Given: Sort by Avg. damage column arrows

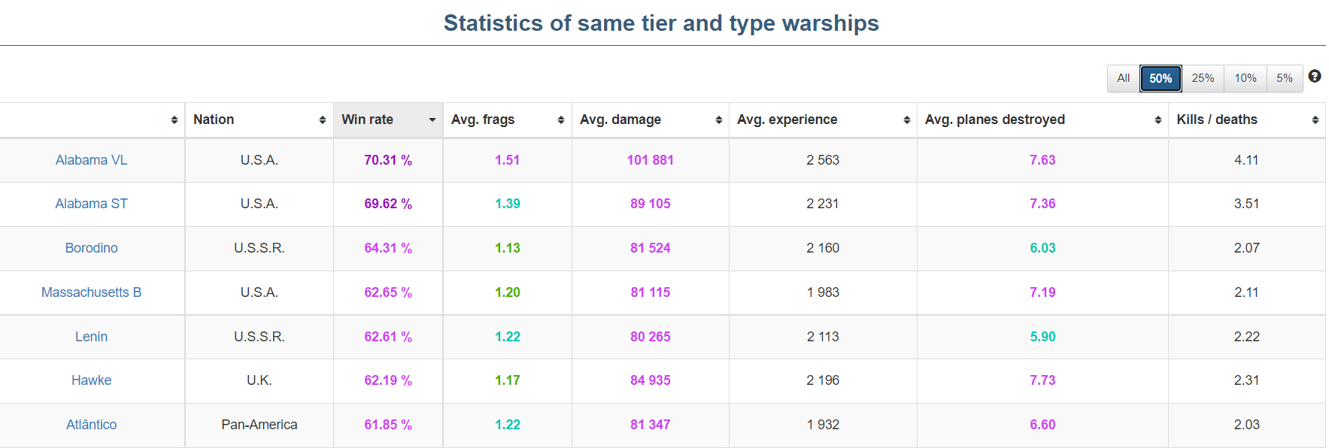Looking at the screenshot, I should [718, 120].
